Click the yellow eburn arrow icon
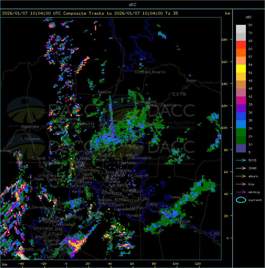Image resolution: width=265 pixels, height=268 pixels. pos(241,176)
